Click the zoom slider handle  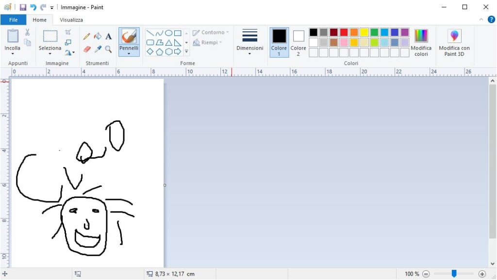[454, 273]
